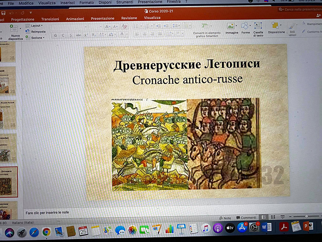Expand the numbered list options arrow
This screenshot has height=242, width=322.
coord(152,26)
